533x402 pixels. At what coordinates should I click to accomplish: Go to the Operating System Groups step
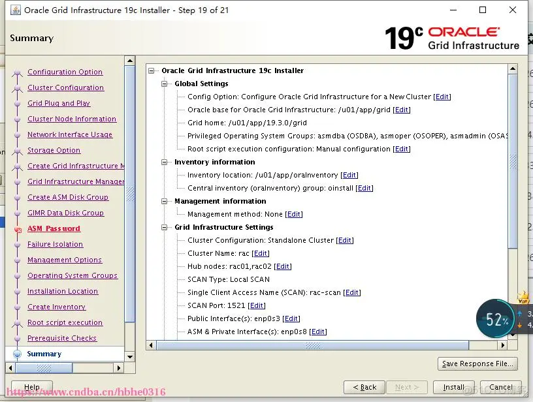[x=73, y=275]
